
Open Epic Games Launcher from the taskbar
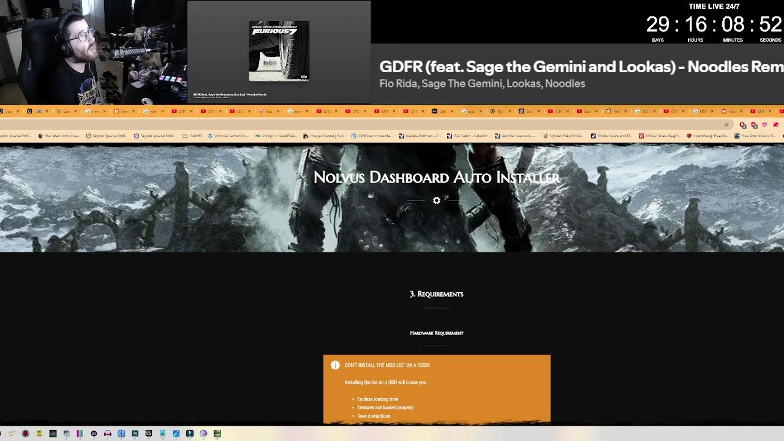[148, 434]
